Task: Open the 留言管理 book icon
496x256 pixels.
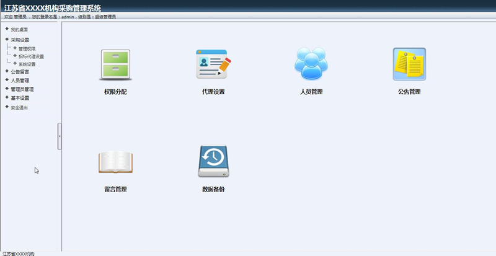Action: click(116, 162)
